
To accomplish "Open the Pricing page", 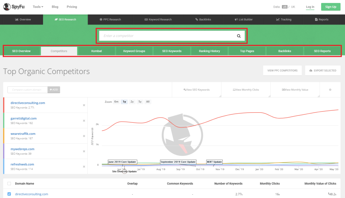I will [x=72, y=7].
